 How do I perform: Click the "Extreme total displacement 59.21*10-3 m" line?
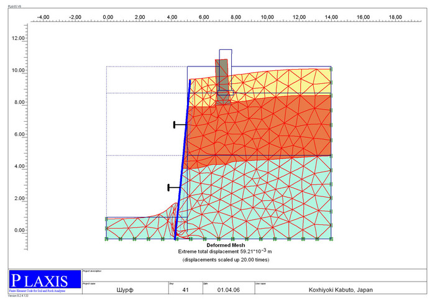[225, 251]
